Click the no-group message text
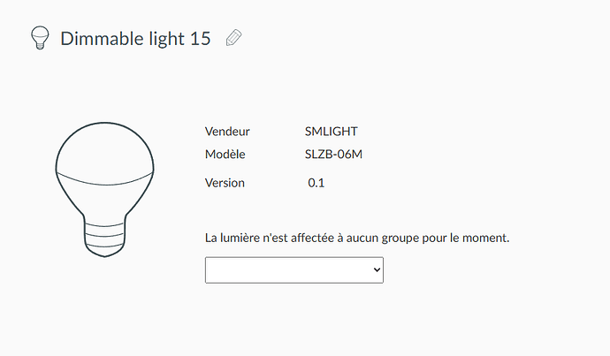 (x=357, y=238)
